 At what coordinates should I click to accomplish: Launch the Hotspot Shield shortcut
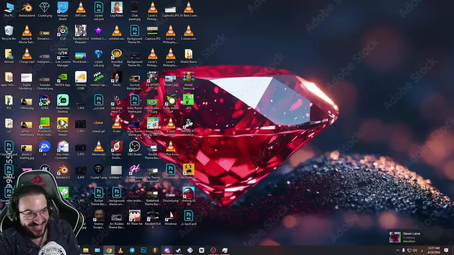pos(63,11)
